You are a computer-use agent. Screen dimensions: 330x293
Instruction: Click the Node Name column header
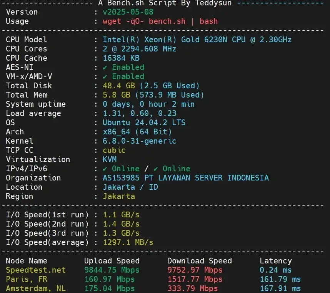27,261
